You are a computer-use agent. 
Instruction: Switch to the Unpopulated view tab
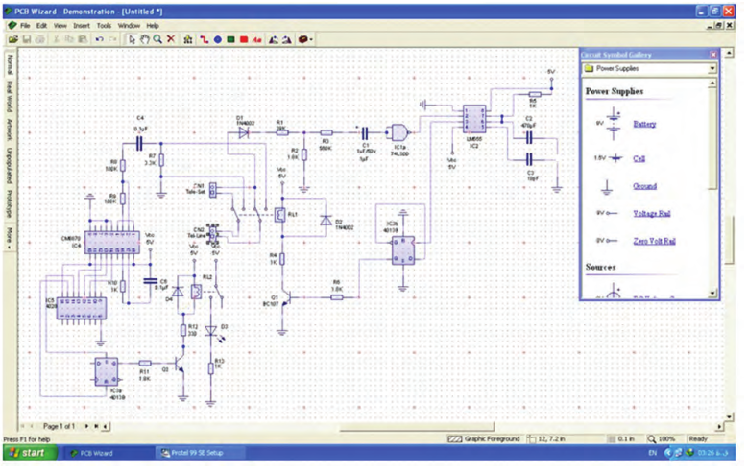click(x=10, y=165)
